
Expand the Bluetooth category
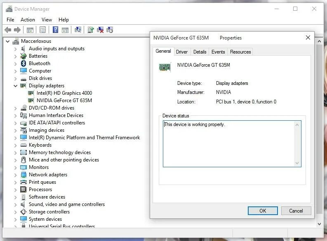(15, 63)
